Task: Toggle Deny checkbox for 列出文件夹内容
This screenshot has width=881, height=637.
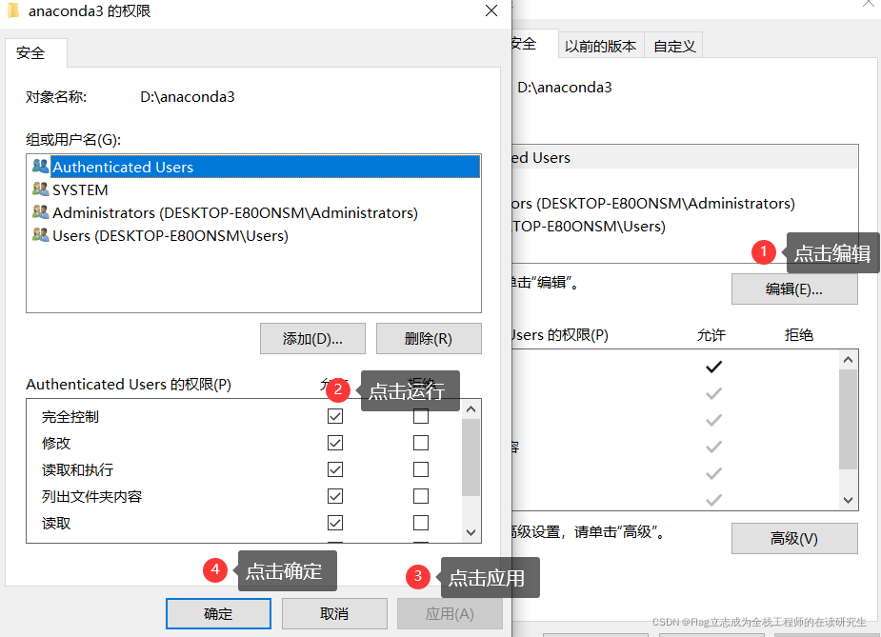Action: [x=421, y=496]
